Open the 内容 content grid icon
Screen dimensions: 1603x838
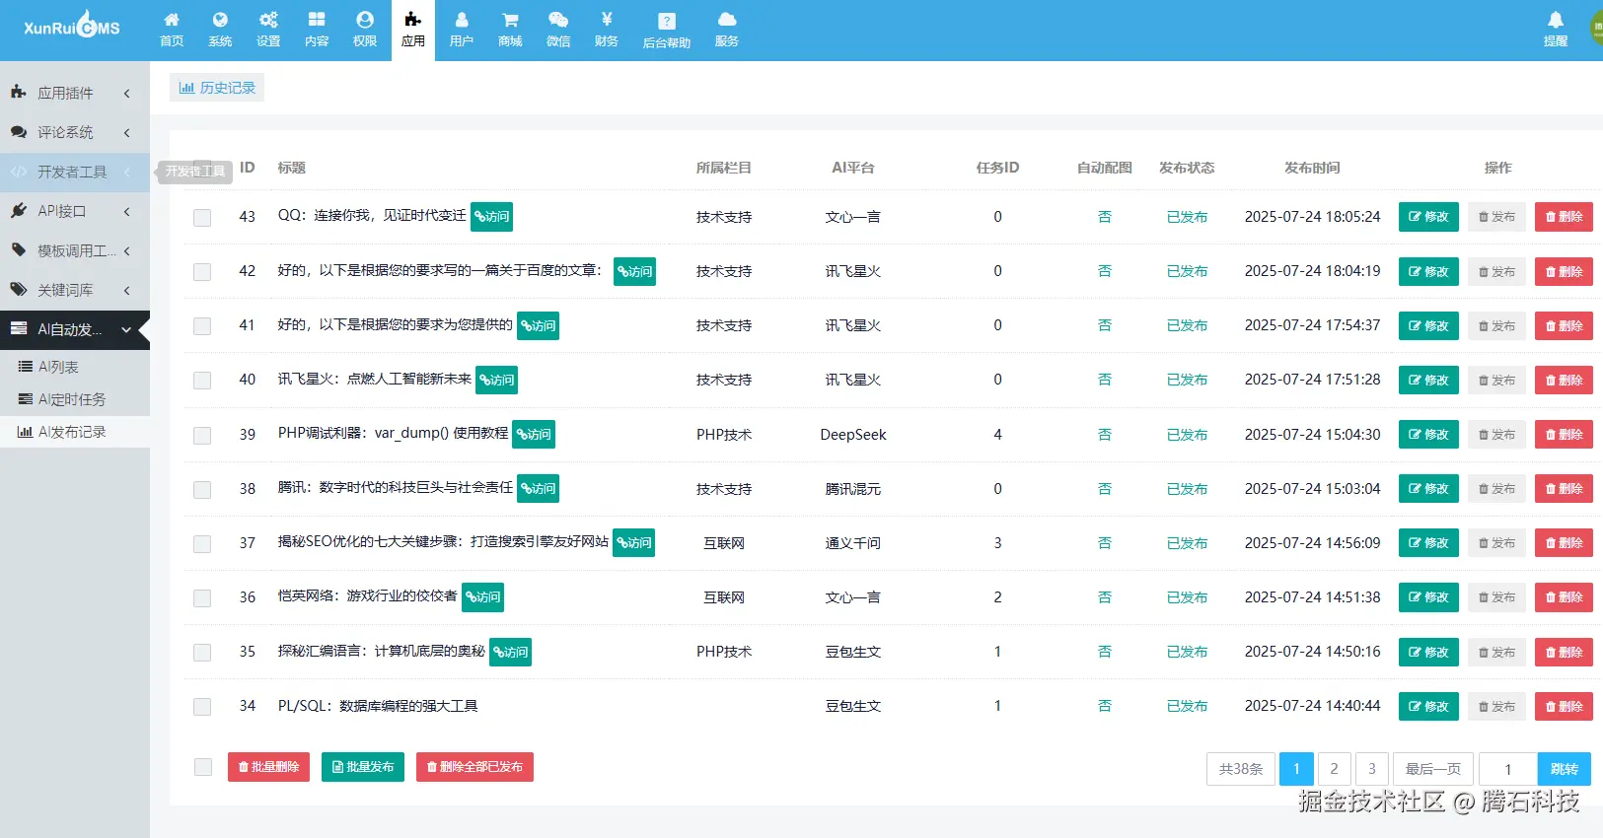(317, 30)
